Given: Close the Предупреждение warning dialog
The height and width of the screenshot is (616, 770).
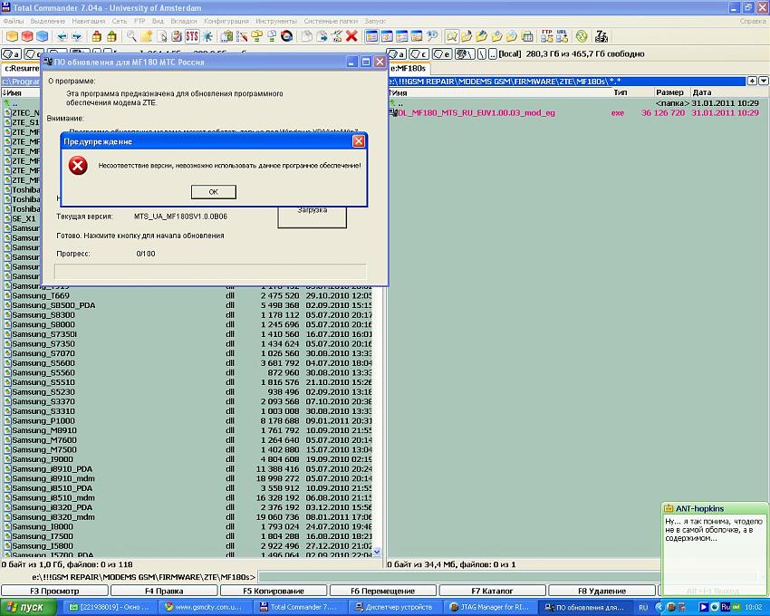Looking at the screenshot, I should [x=358, y=141].
